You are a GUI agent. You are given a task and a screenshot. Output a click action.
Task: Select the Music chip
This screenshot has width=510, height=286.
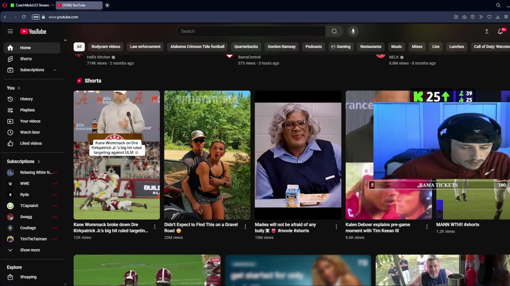(396, 46)
